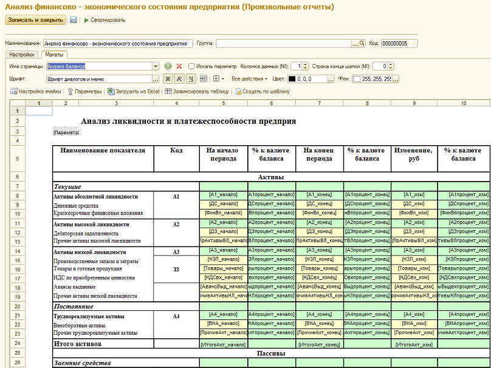Click the [Товары_конец] cell
Screen dimensions: 491x368
click(320, 268)
